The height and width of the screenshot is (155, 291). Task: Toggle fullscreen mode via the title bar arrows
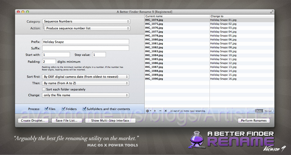(x=272, y=12)
